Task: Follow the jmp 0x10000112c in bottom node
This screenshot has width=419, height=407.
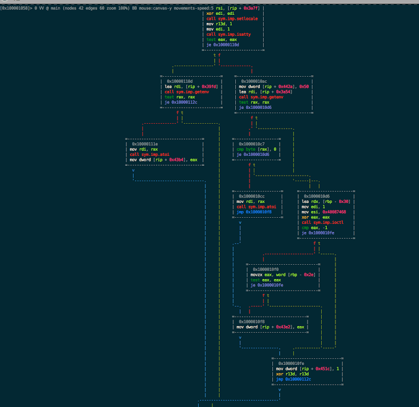Action: [297, 379]
